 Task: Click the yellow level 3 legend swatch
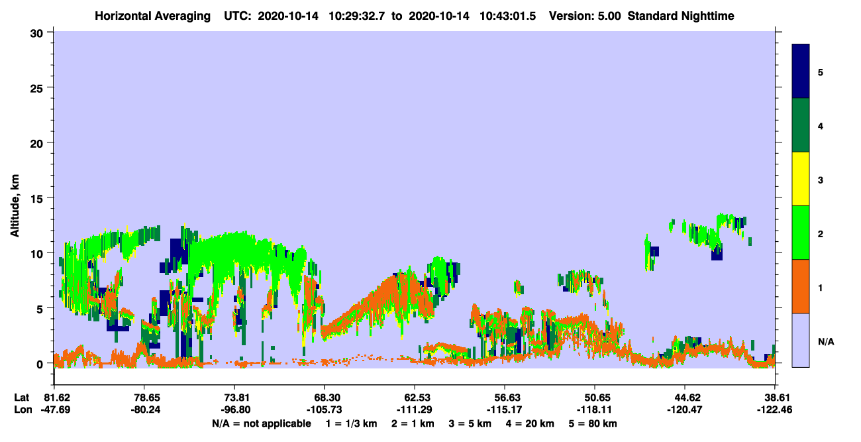point(801,179)
